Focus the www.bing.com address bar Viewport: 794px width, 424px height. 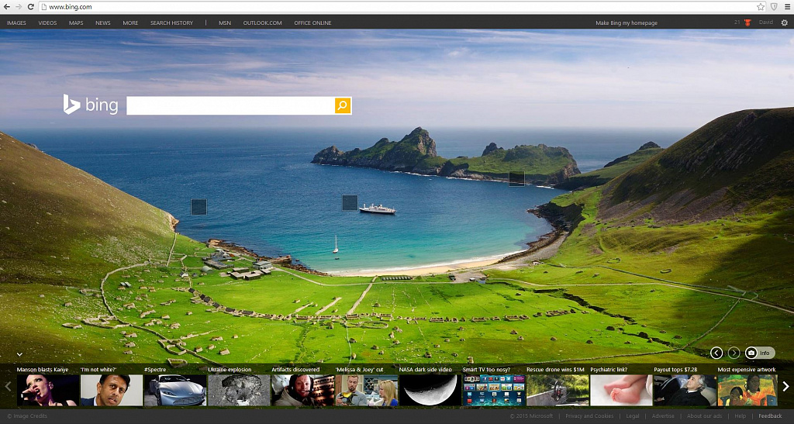(x=402, y=6)
